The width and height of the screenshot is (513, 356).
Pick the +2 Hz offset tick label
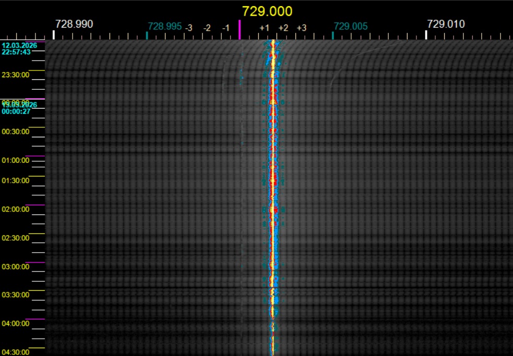(x=283, y=28)
